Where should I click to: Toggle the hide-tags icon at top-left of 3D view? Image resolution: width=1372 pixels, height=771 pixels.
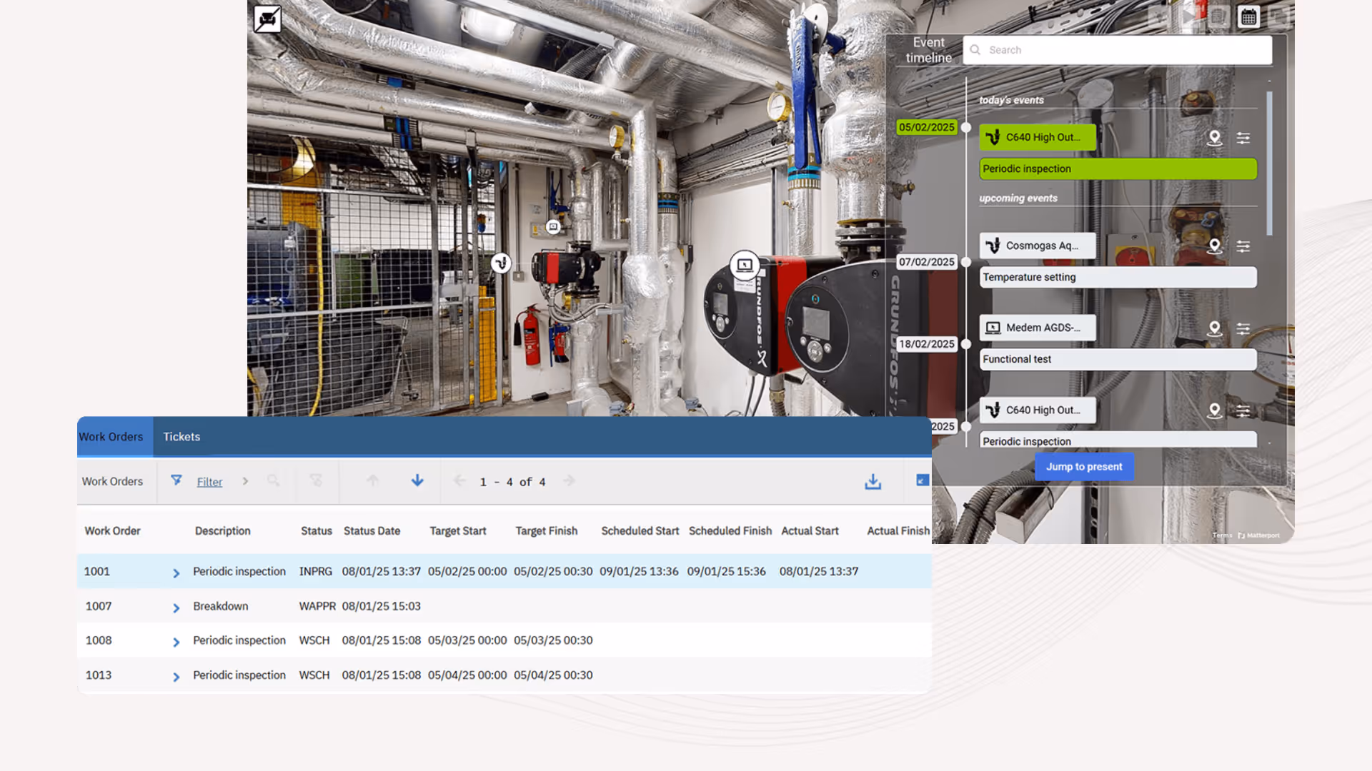click(268, 19)
